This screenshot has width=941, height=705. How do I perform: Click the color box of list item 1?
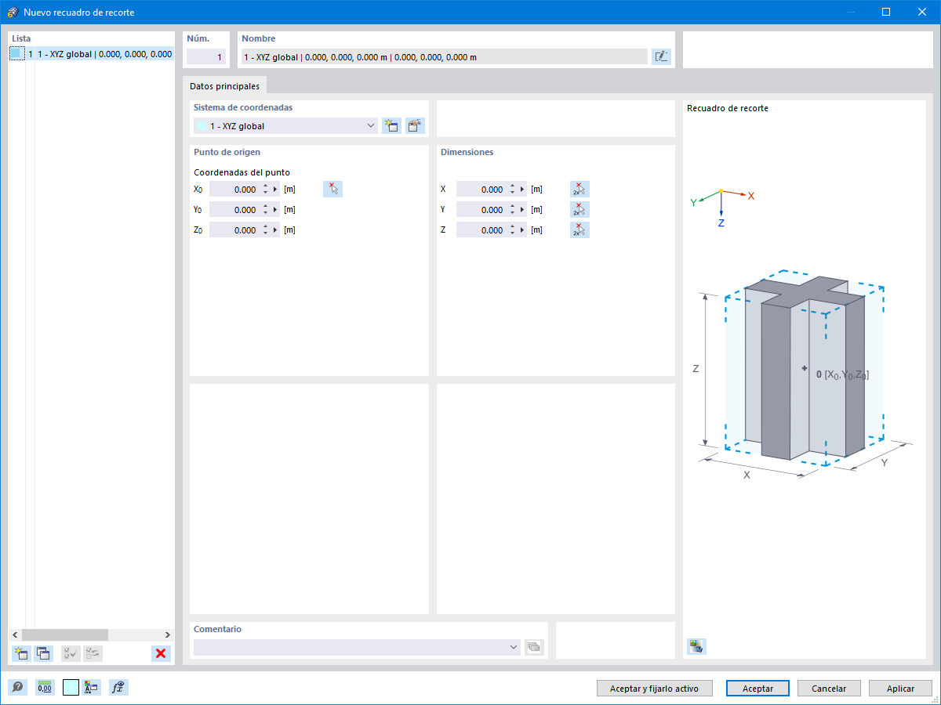click(x=17, y=54)
